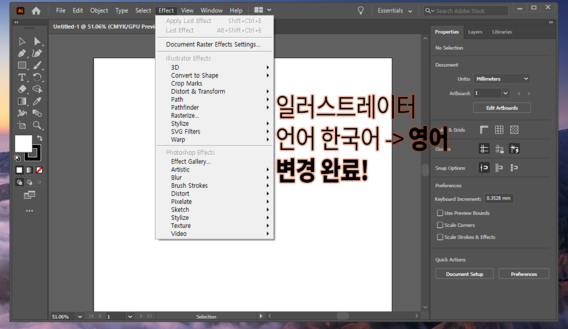Go to Illustrator Home screen
Image resolution: width=568 pixels, height=329 pixels.
click(36, 11)
